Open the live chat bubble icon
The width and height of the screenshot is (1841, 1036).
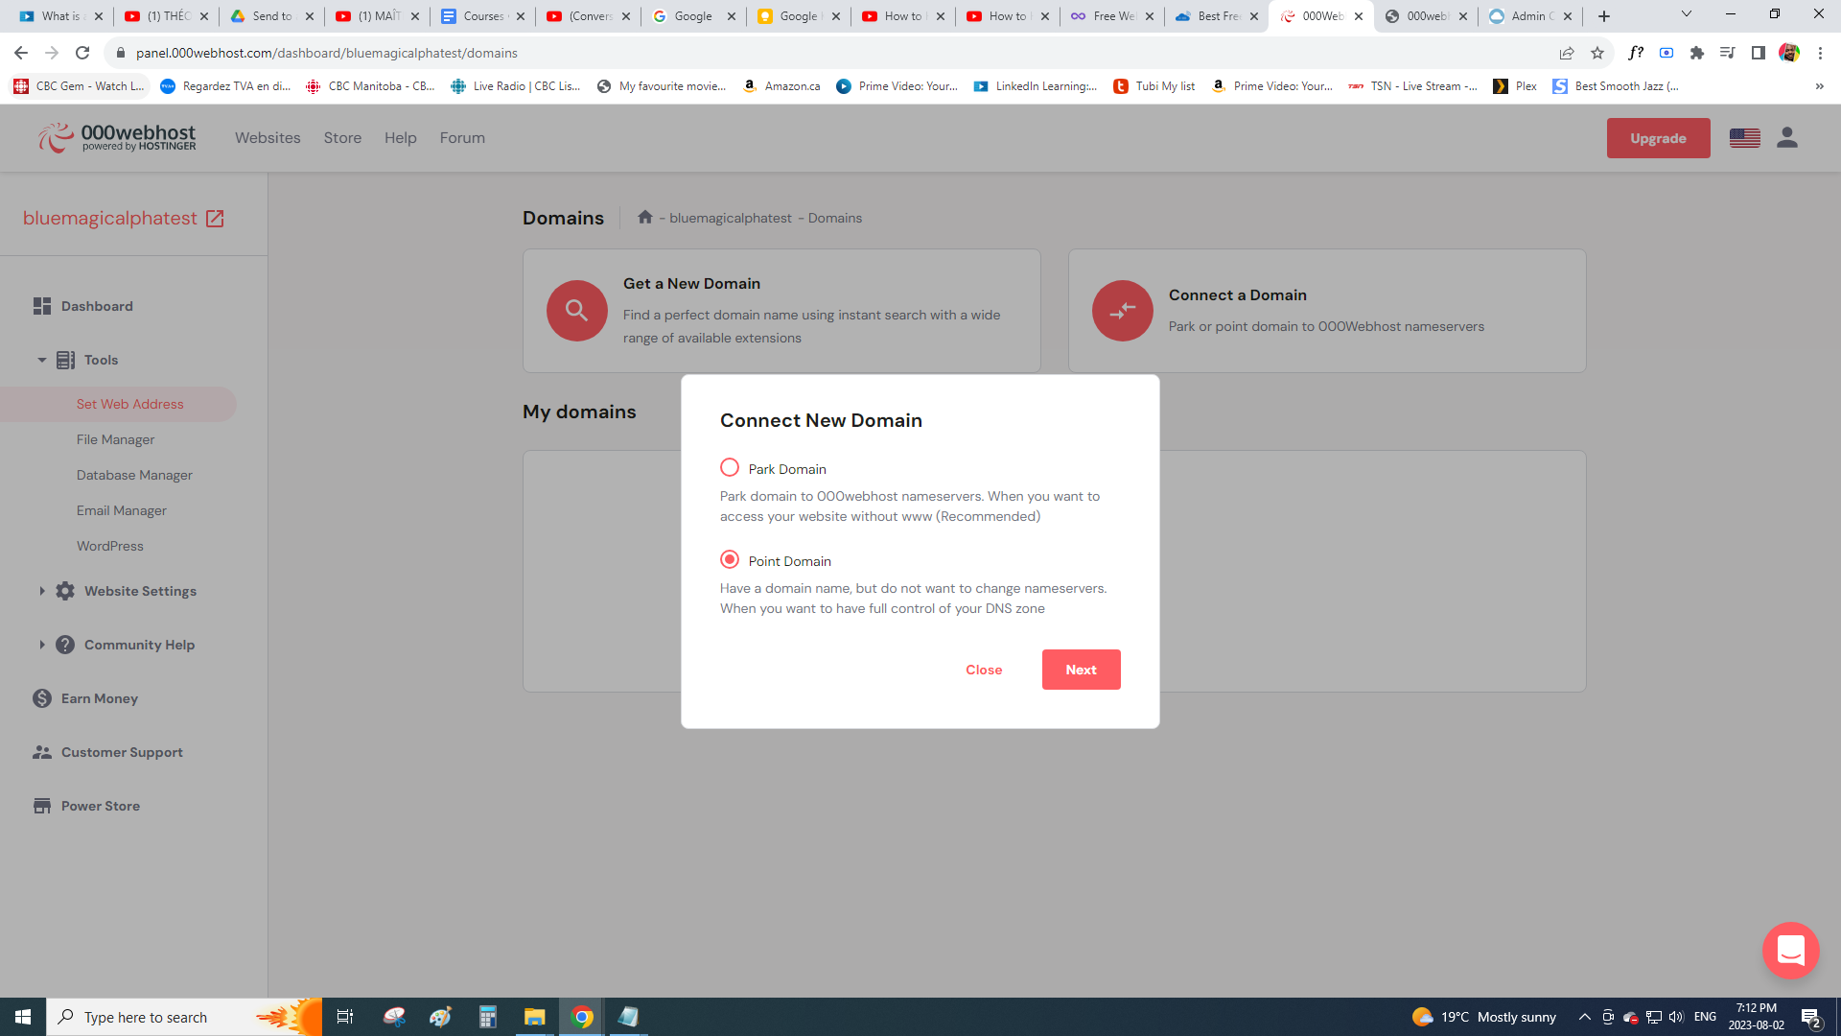click(1789, 950)
